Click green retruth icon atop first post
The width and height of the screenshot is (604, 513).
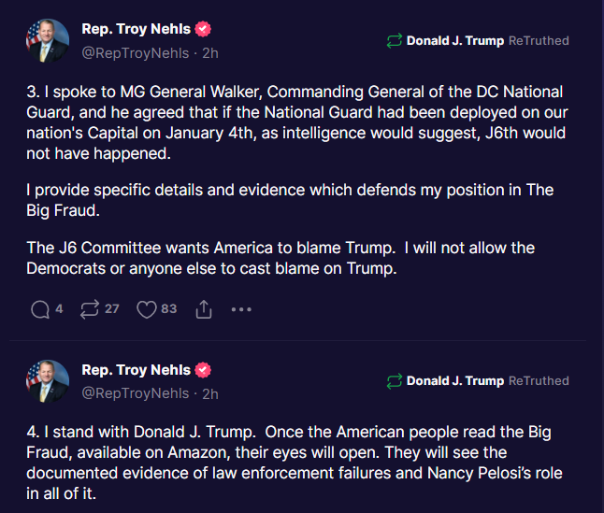[x=394, y=41]
